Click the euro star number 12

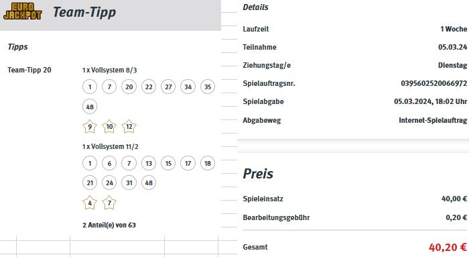pyautogui.click(x=129, y=126)
